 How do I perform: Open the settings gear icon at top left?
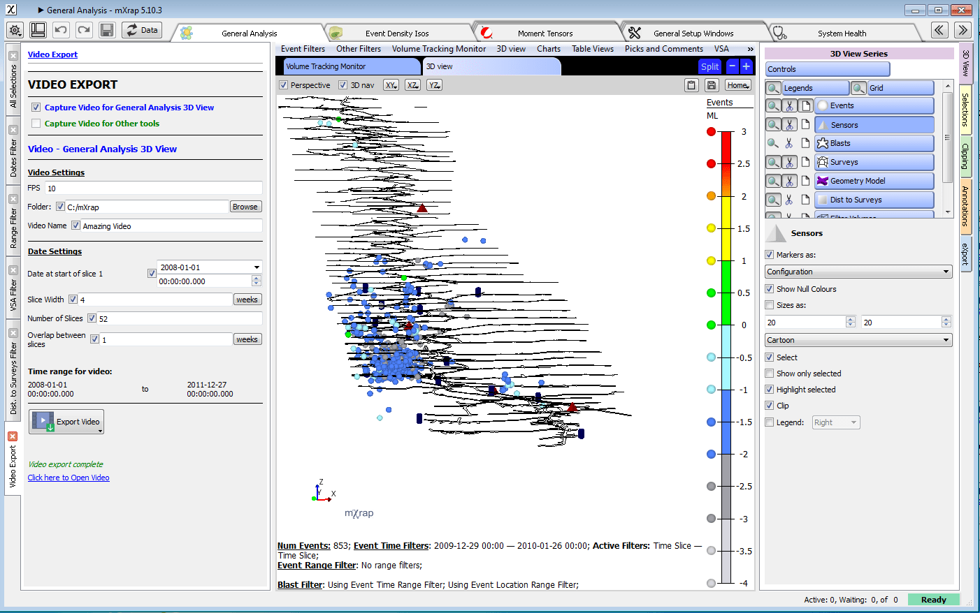[15, 30]
